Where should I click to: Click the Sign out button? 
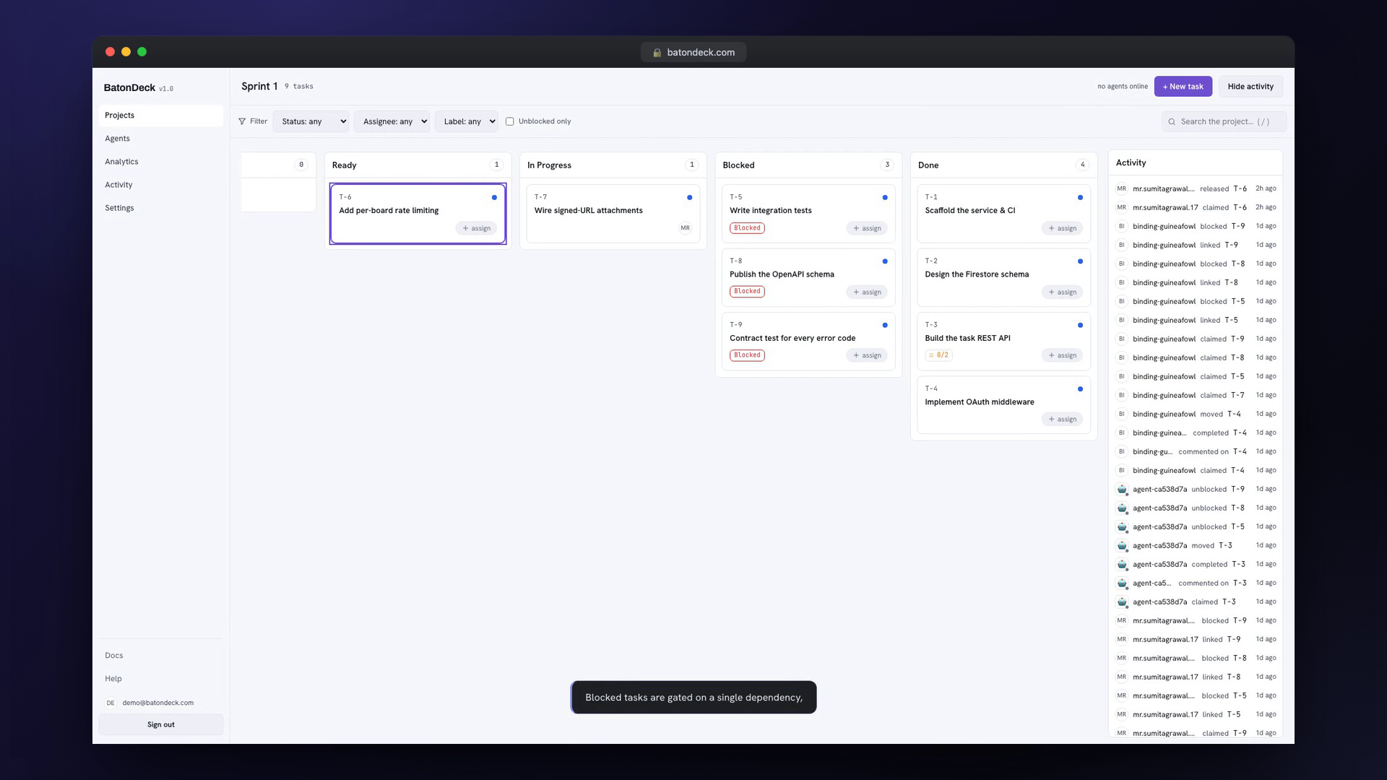[160, 724]
